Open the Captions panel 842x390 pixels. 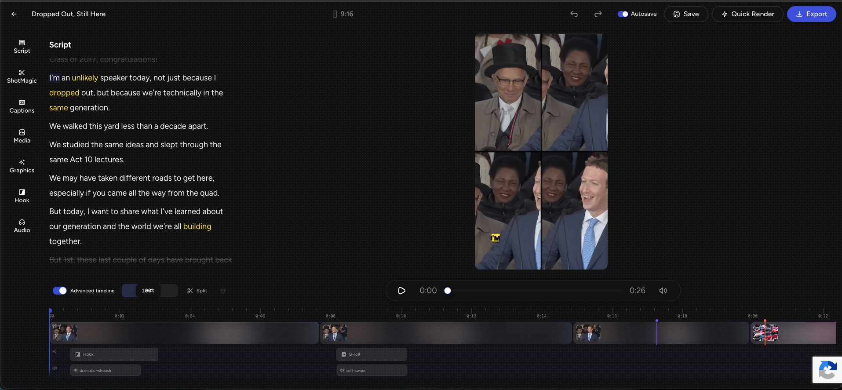click(x=22, y=106)
